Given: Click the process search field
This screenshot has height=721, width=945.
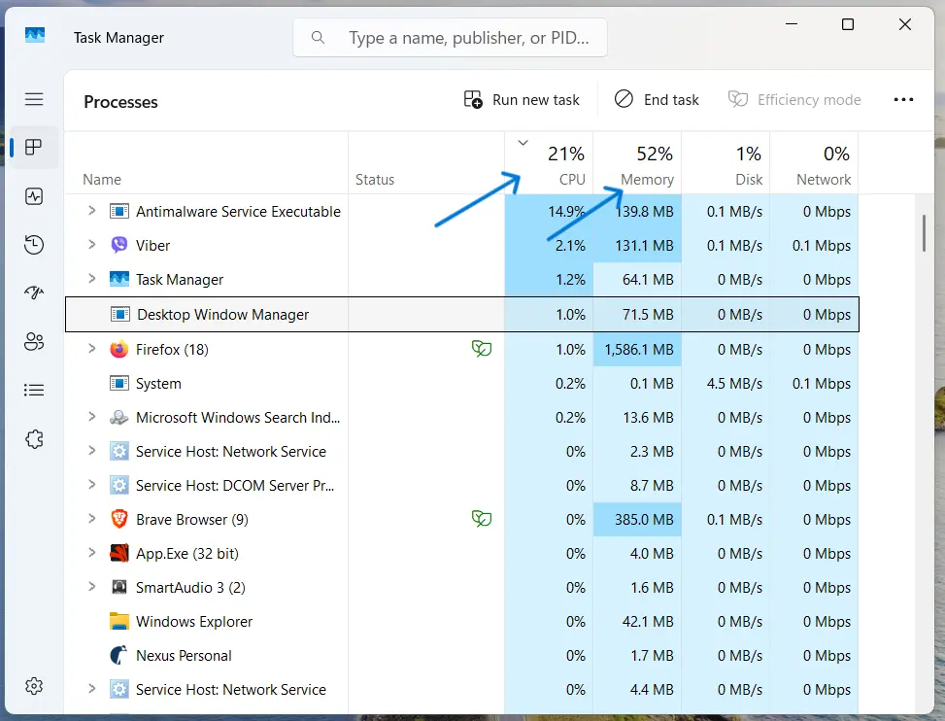Looking at the screenshot, I should 451,38.
